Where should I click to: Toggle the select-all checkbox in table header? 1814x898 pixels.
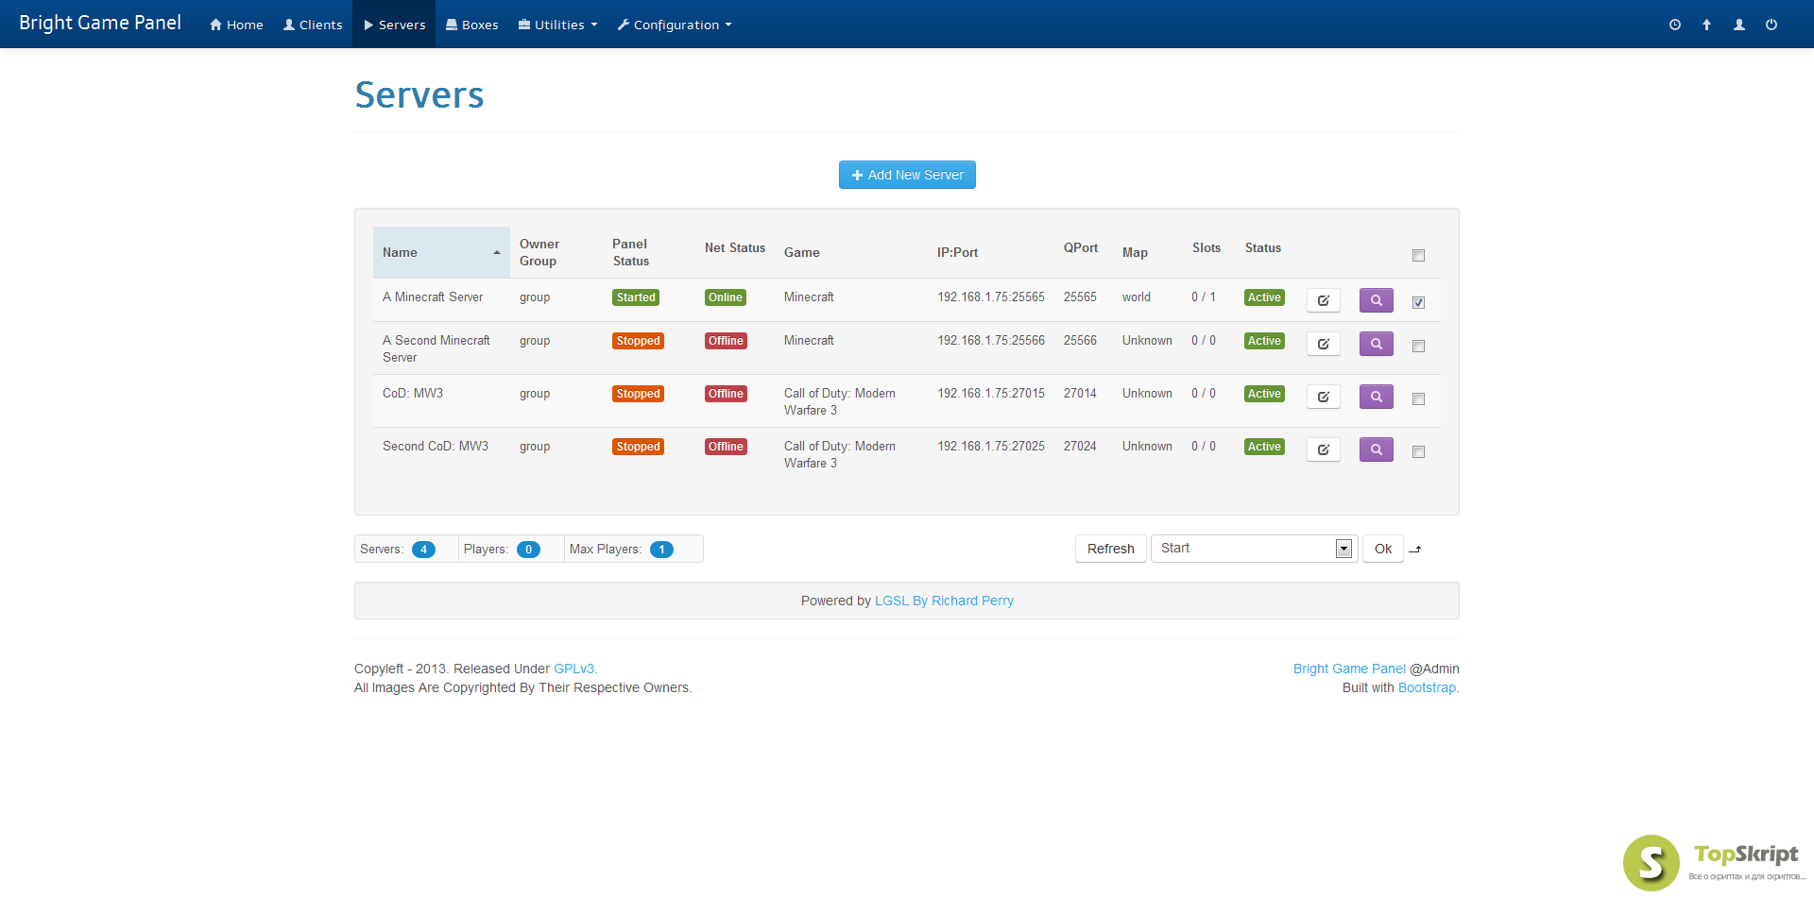(x=1418, y=255)
